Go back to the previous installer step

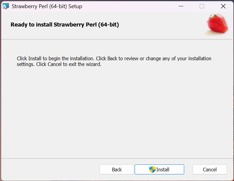pyautogui.click(x=117, y=170)
